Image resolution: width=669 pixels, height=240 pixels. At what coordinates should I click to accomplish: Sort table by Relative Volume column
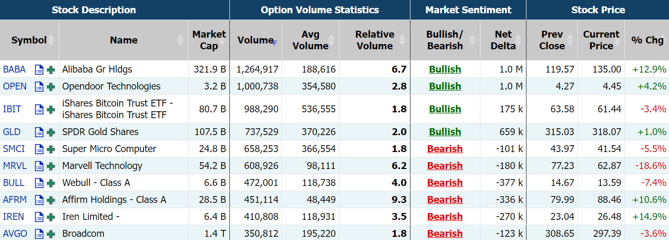click(374, 40)
